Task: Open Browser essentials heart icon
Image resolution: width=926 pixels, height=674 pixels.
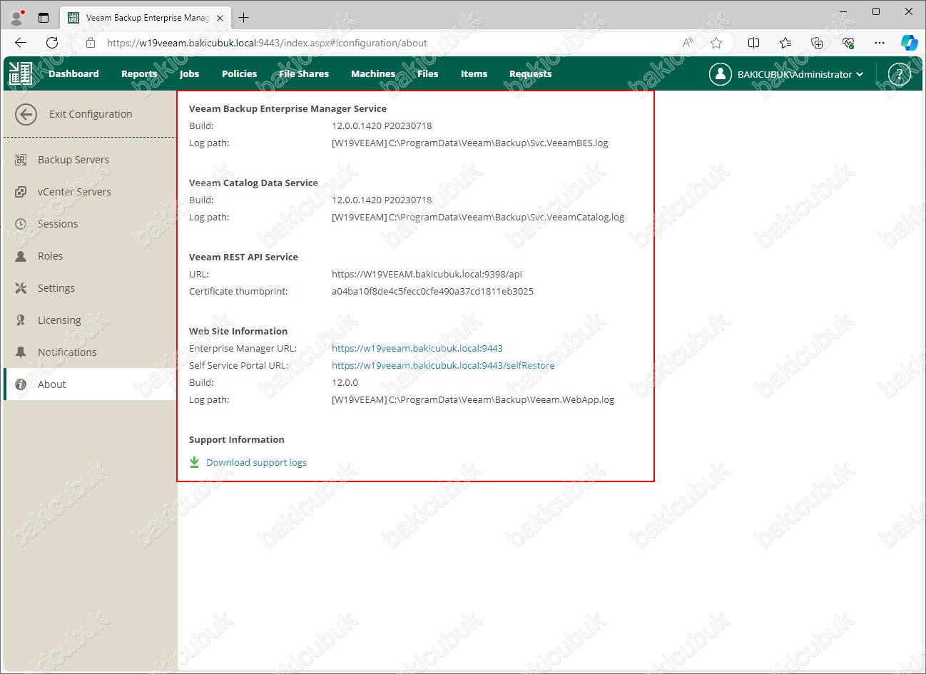Action: click(848, 43)
